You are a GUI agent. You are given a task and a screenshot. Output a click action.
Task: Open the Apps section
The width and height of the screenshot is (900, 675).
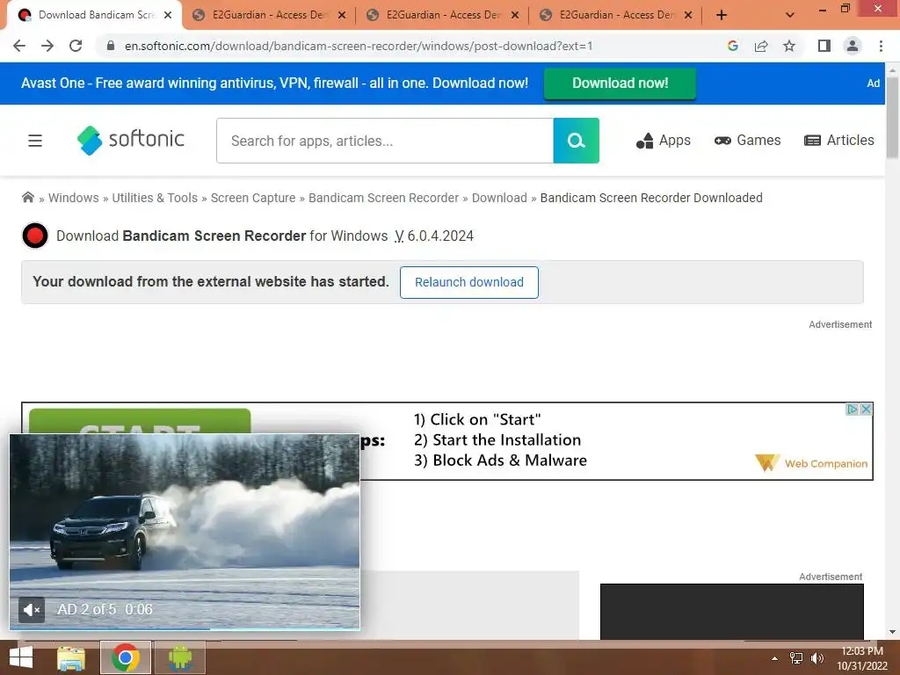(663, 140)
